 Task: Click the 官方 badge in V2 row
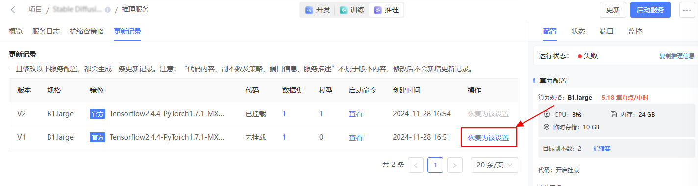[x=98, y=114]
